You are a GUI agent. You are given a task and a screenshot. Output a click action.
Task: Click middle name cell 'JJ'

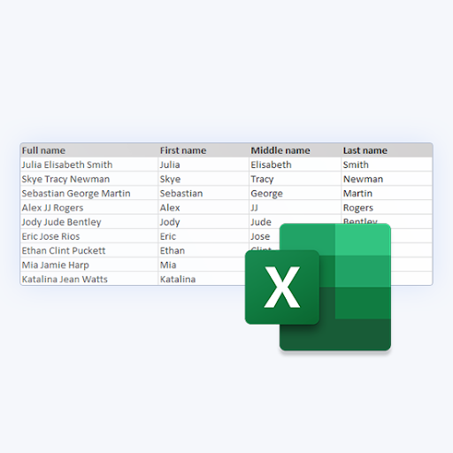(x=295, y=208)
